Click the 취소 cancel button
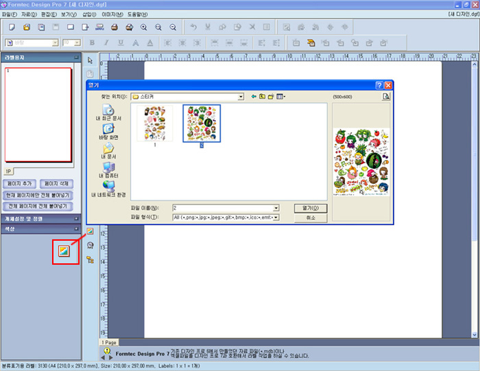Screen dimensions: 480x371 click(x=311, y=217)
